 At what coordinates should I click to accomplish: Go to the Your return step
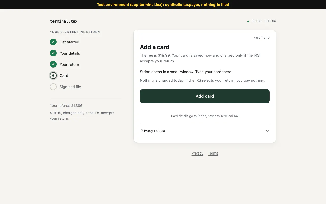tap(69, 65)
